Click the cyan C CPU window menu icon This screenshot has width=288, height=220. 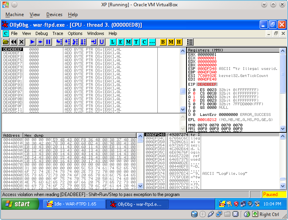[x=6, y=33]
